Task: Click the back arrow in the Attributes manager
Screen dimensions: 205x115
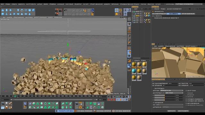Action: coord(190,9)
